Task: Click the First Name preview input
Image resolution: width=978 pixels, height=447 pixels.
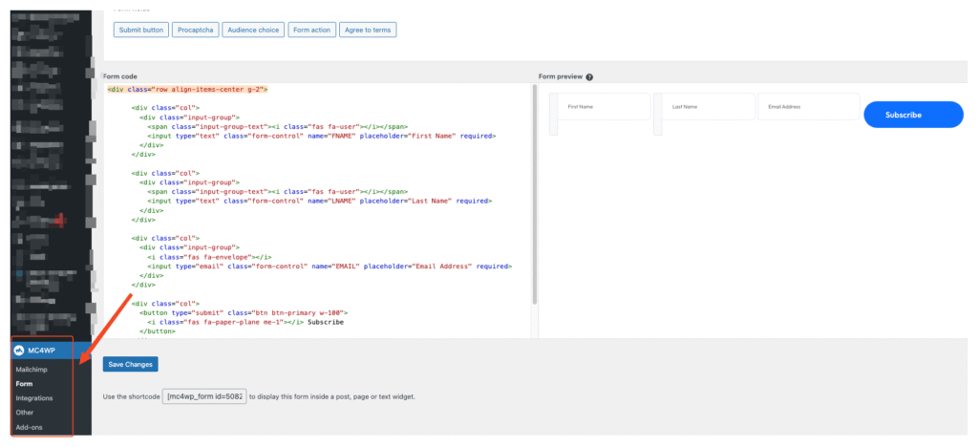Action: (x=604, y=107)
